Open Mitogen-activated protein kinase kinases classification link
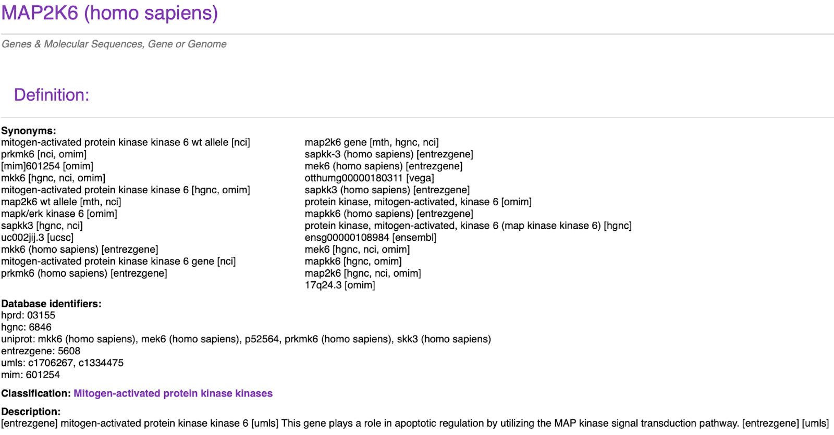834x435 pixels. tap(173, 393)
